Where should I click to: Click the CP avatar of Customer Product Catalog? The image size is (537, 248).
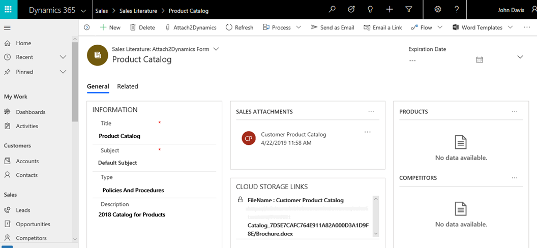click(x=249, y=138)
